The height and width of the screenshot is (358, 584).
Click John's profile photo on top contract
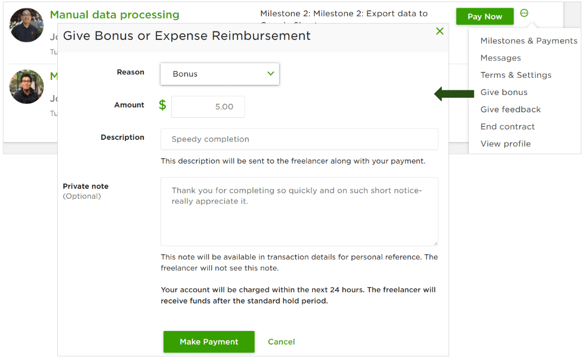[x=26, y=25]
